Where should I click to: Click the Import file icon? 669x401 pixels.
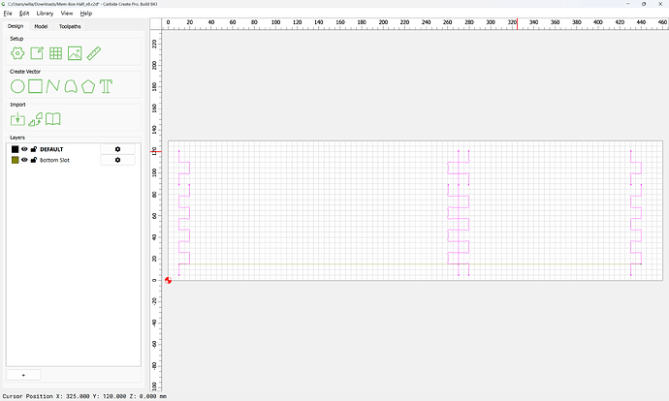17,119
